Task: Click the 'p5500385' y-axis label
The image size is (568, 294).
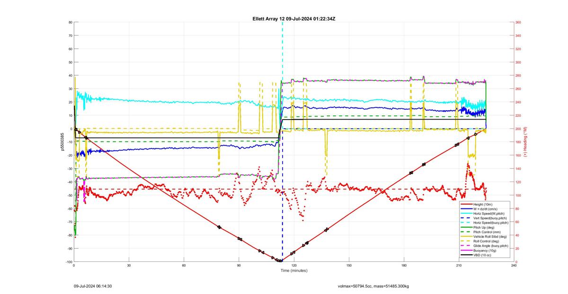Action: click(x=62, y=142)
